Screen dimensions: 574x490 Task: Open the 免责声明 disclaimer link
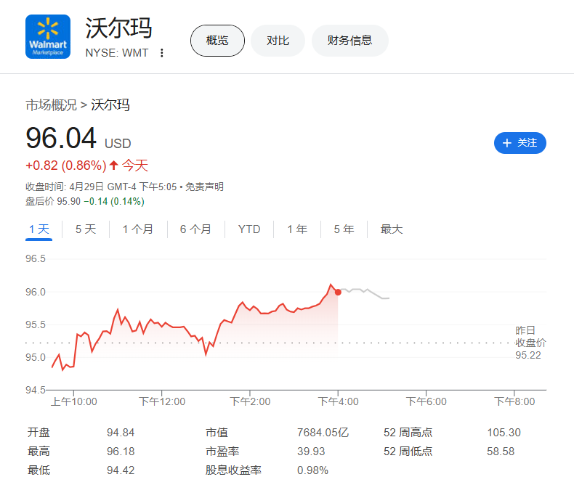tap(205, 187)
